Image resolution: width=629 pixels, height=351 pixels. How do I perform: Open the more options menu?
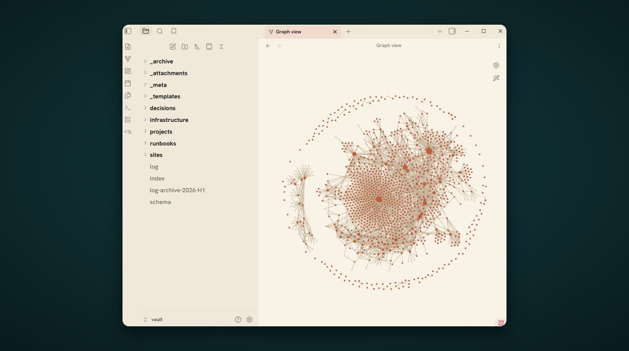[x=499, y=46]
